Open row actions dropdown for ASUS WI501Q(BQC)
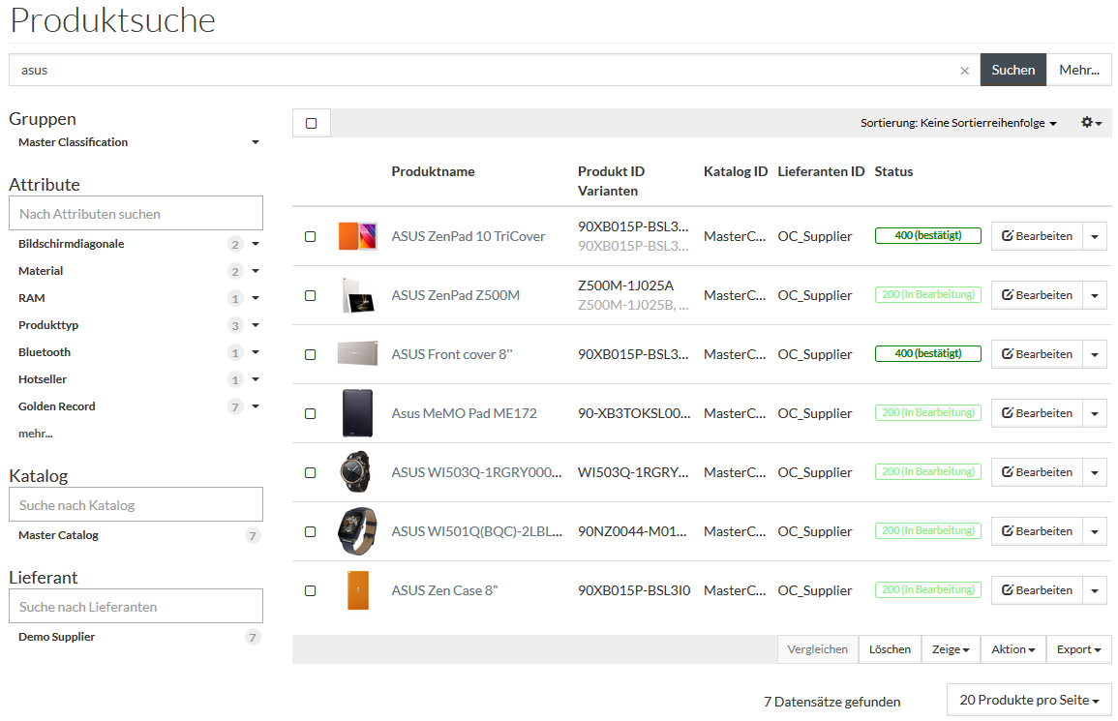 (x=1095, y=531)
